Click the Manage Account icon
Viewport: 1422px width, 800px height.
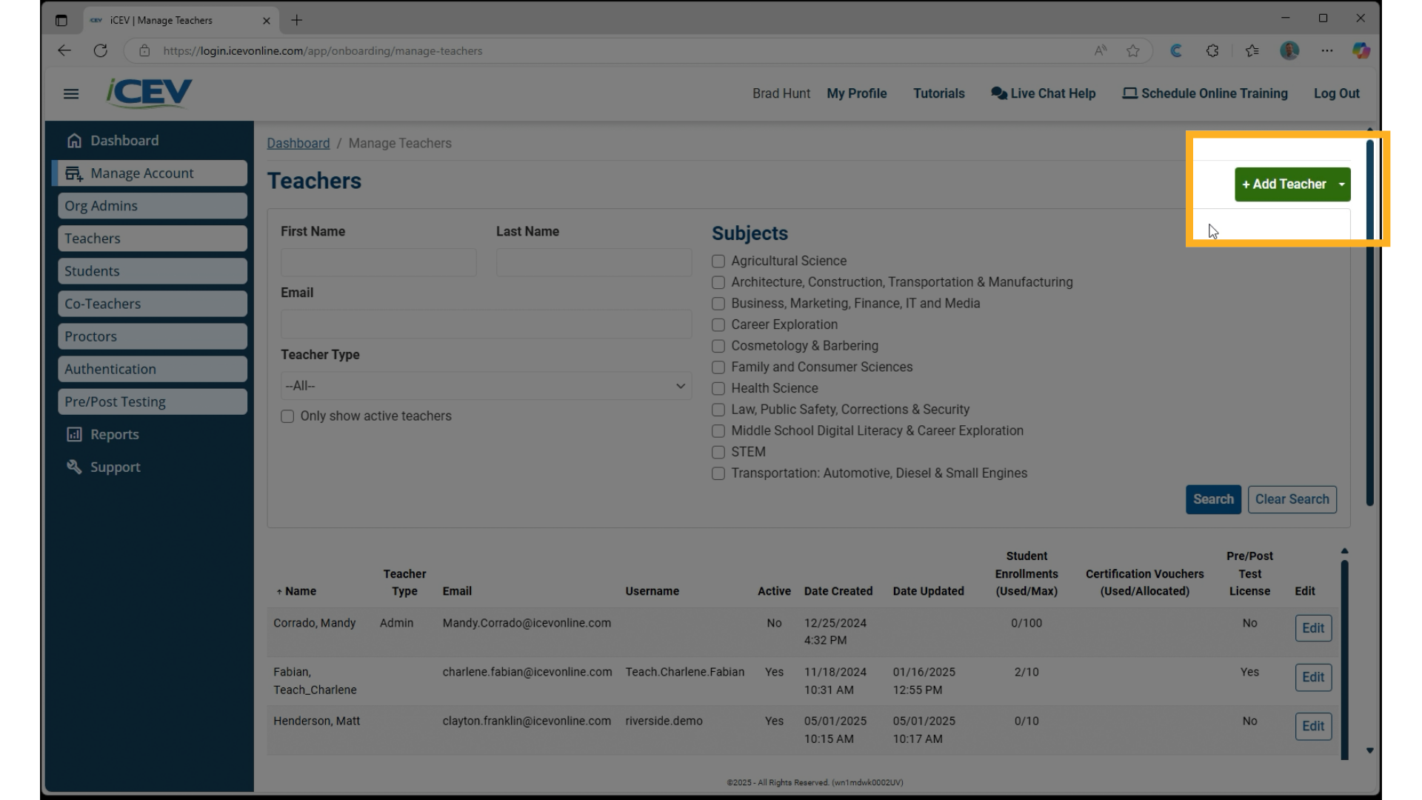click(x=74, y=173)
